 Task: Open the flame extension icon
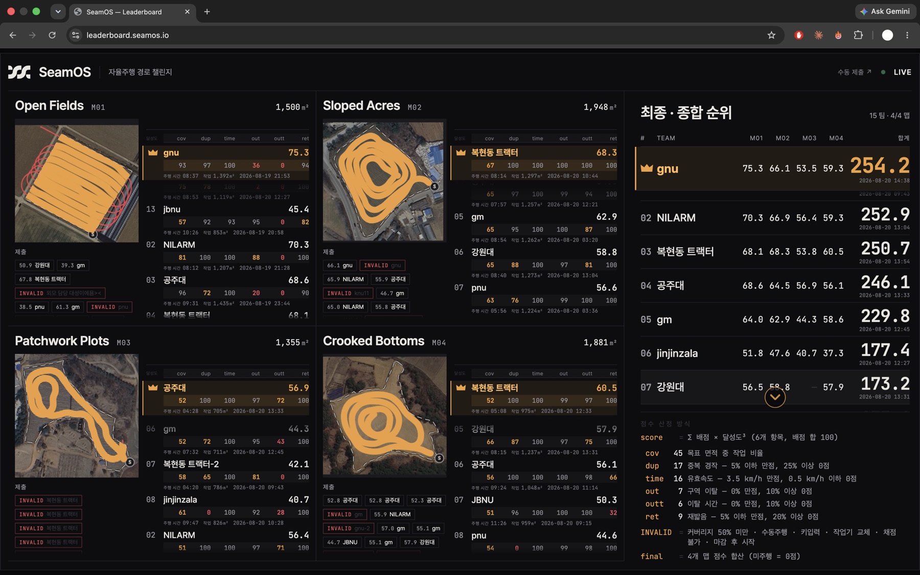pyautogui.click(x=838, y=35)
